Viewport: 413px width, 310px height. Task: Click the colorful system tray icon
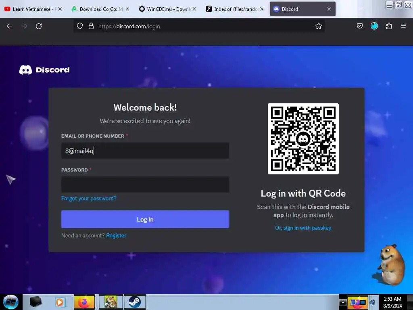(358, 302)
